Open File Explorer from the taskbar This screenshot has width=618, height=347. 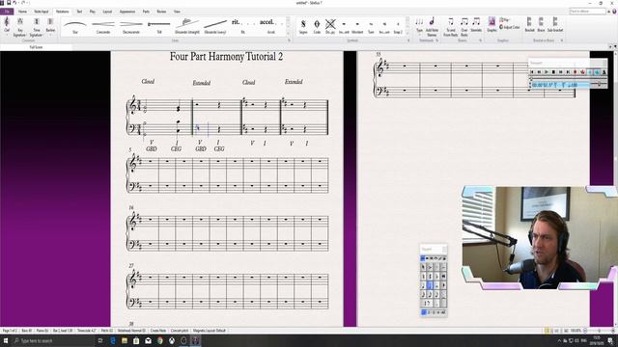125,340
